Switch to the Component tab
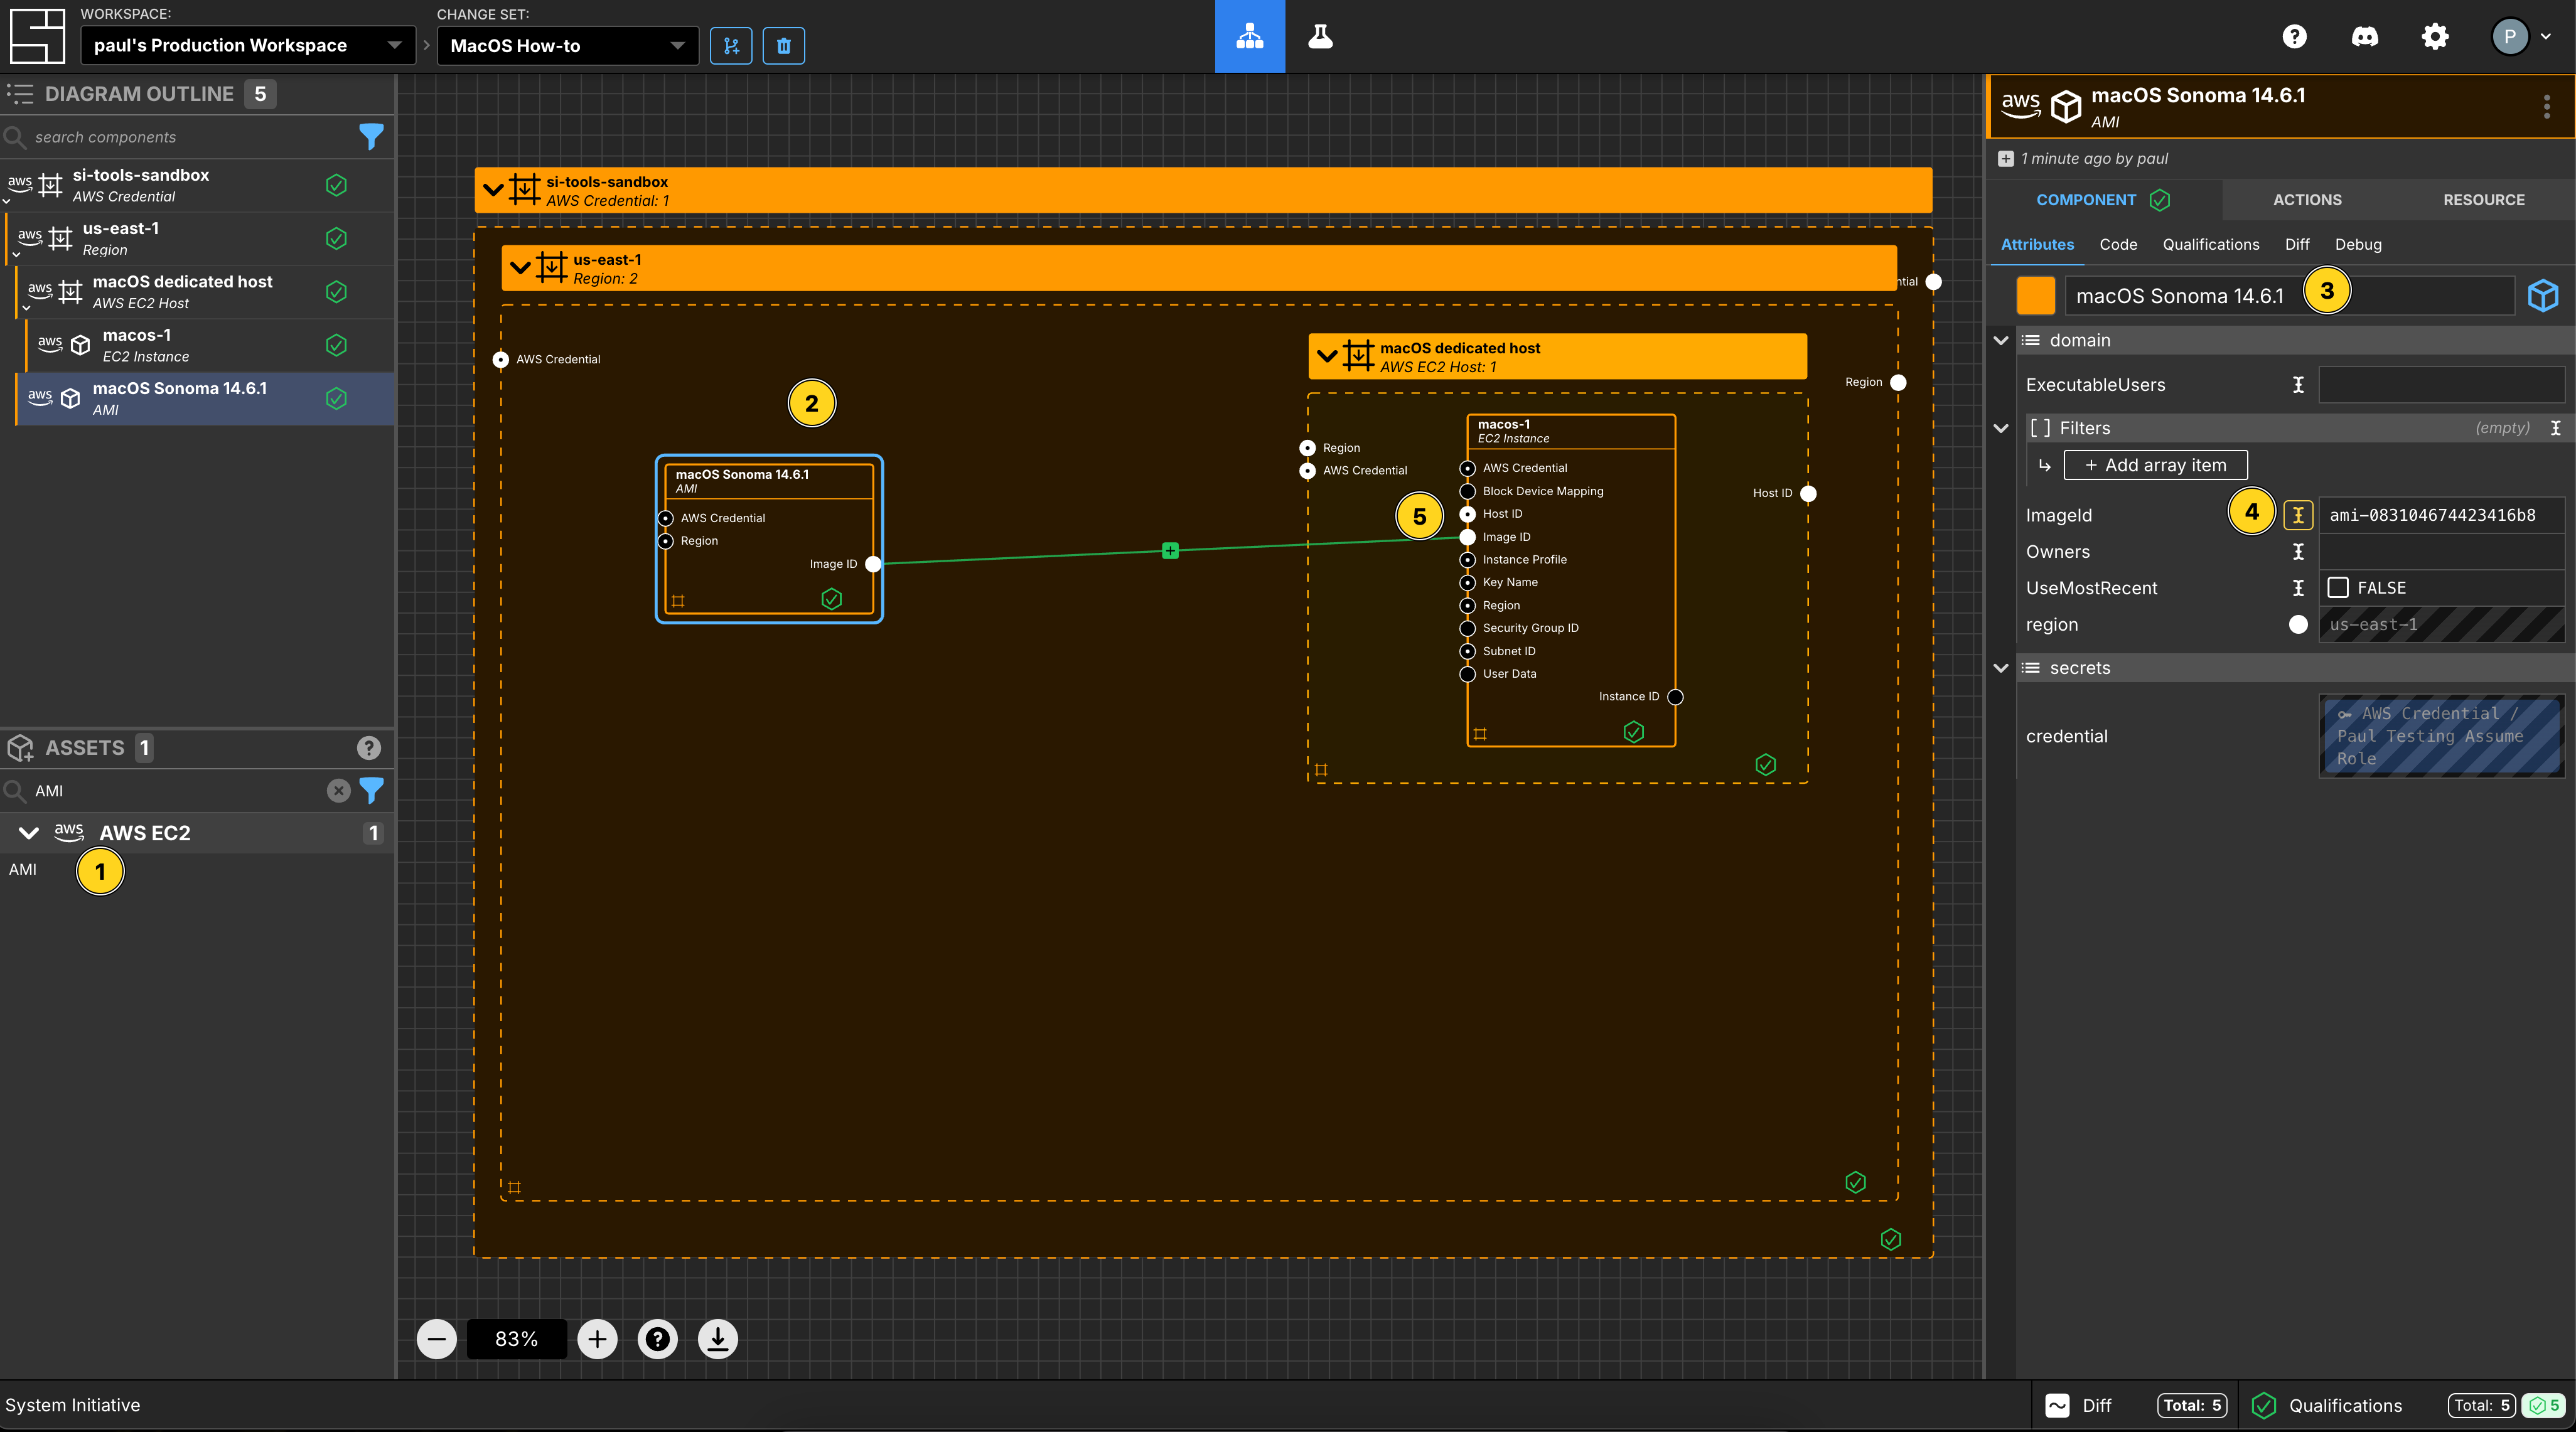The width and height of the screenshot is (2576, 1432). click(2103, 200)
